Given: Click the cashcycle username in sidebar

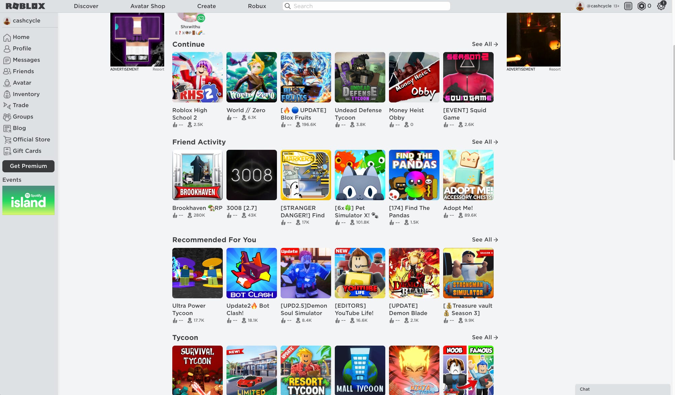Looking at the screenshot, I should pyautogui.click(x=26, y=20).
